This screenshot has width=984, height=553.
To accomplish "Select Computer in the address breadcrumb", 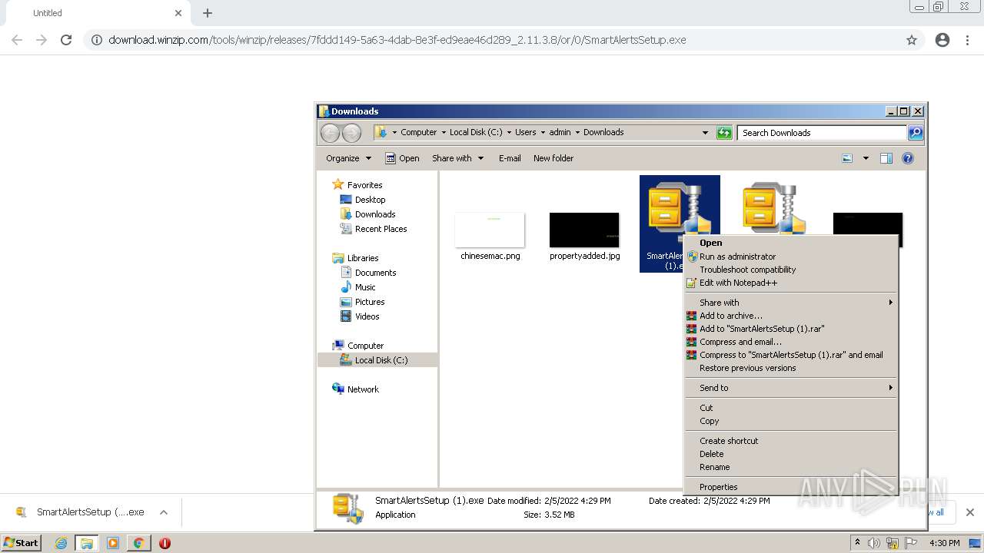I will pos(418,132).
